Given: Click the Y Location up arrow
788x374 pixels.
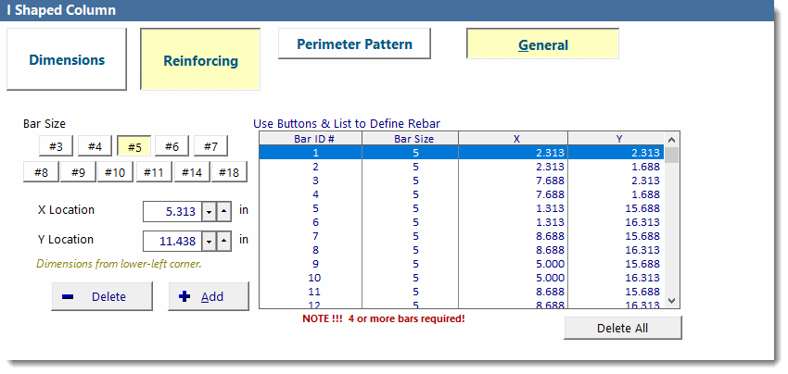Looking at the screenshot, I should [223, 242].
